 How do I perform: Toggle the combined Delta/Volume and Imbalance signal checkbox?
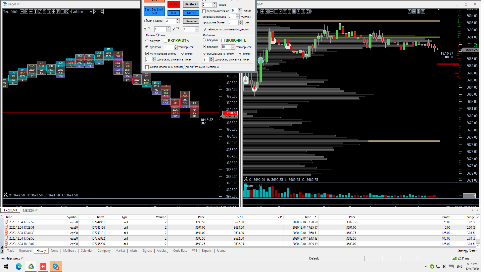147,67
